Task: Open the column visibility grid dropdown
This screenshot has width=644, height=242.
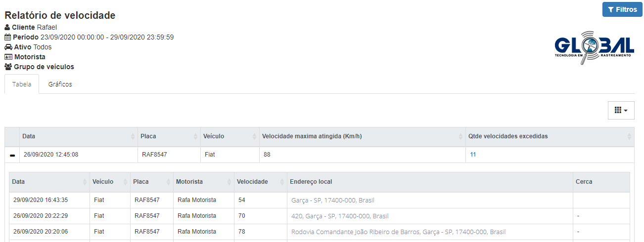Action: [x=620, y=110]
